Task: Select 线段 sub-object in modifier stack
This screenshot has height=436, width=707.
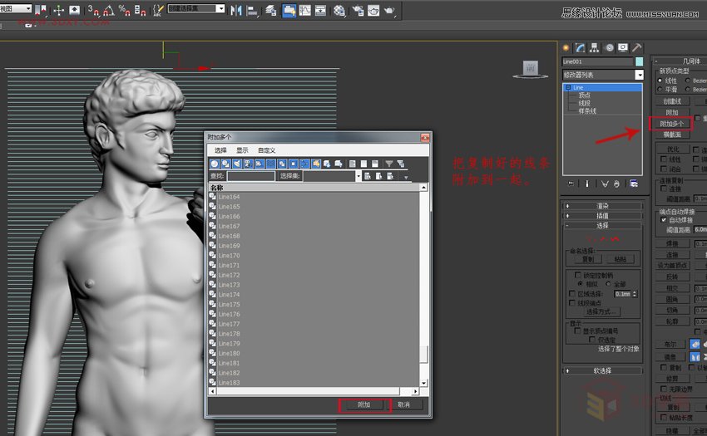Action: pyautogui.click(x=585, y=103)
